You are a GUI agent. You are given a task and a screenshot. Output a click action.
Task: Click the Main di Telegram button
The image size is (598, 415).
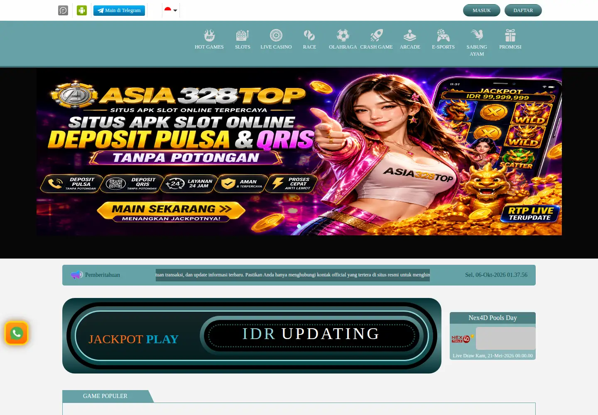click(119, 10)
